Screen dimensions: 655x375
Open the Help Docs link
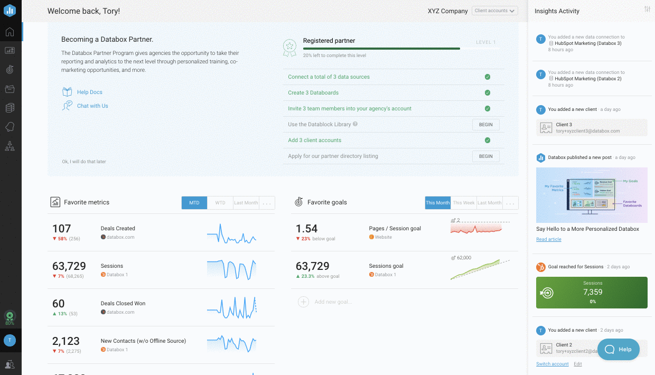click(90, 92)
